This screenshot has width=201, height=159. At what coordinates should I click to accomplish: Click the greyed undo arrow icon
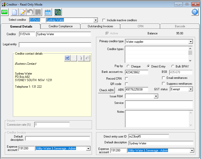30,12
